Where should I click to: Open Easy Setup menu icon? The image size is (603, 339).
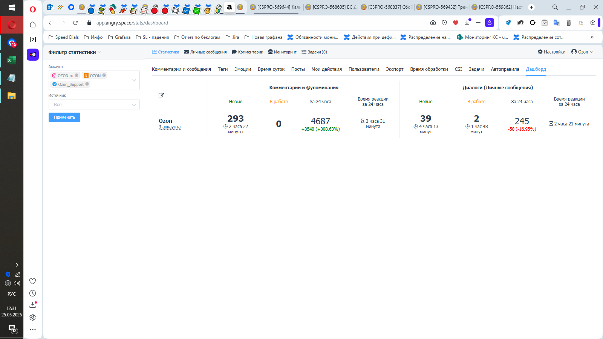coord(478,23)
